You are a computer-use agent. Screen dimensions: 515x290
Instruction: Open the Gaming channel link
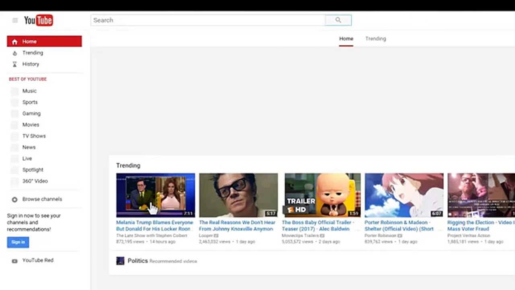[x=31, y=114]
